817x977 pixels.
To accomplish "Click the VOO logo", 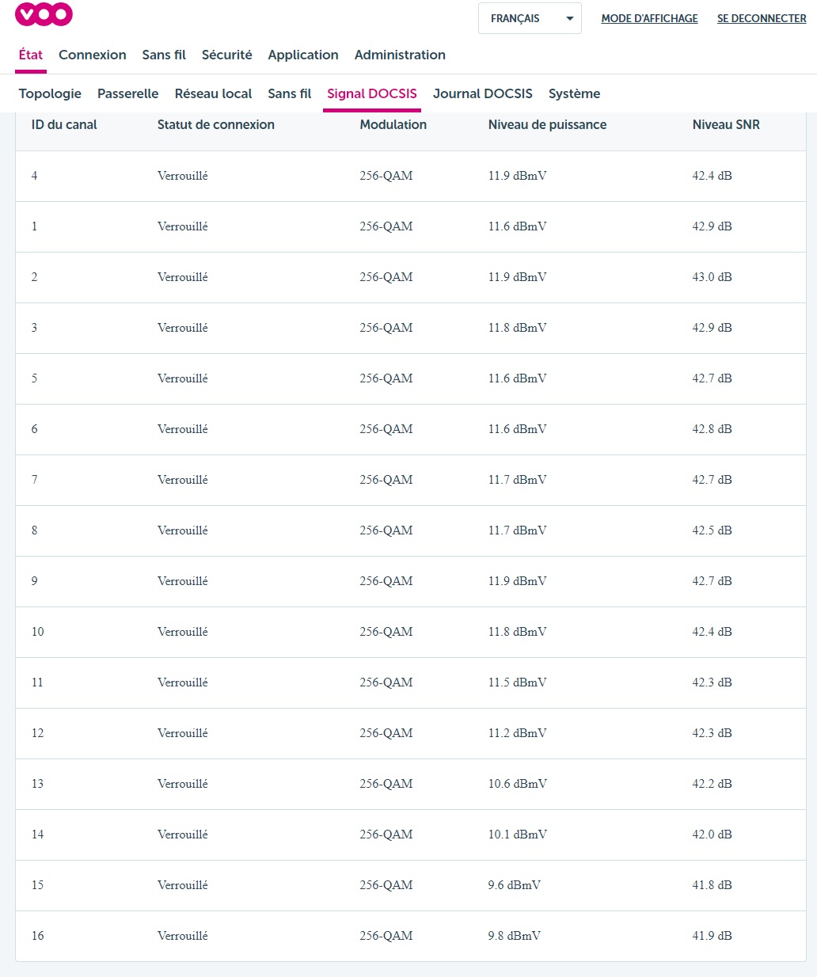I will [x=44, y=14].
